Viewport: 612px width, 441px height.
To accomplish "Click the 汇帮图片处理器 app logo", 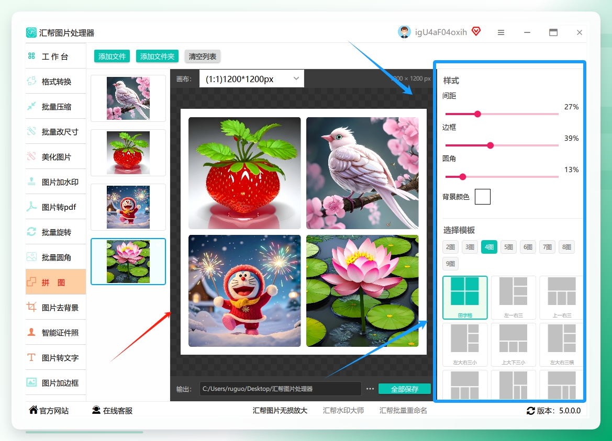I will [31, 32].
